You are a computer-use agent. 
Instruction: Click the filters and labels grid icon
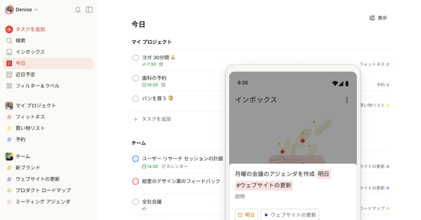coord(9,86)
